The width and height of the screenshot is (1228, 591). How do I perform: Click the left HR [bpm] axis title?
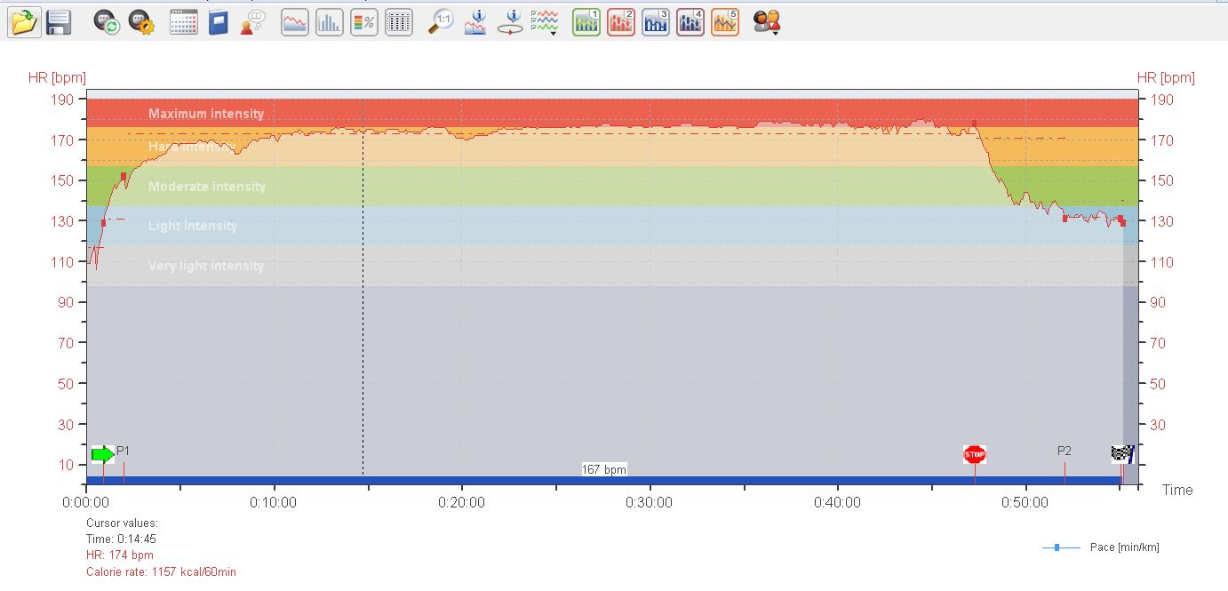[x=57, y=78]
